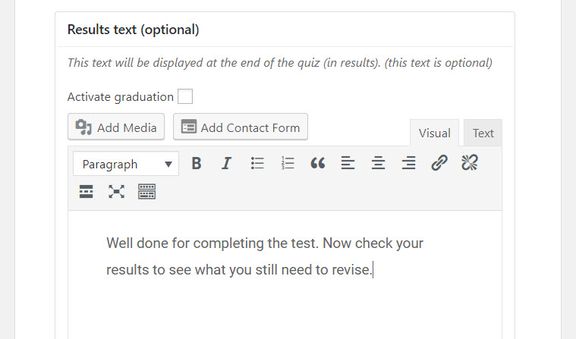Image resolution: width=576 pixels, height=339 pixels.
Task: Click the Add Media button
Action: [x=116, y=127]
